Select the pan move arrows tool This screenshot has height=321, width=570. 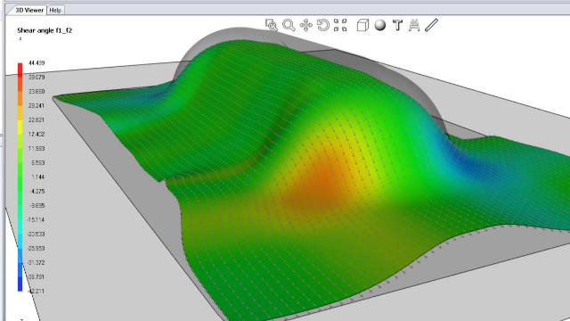(x=306, y=25)
